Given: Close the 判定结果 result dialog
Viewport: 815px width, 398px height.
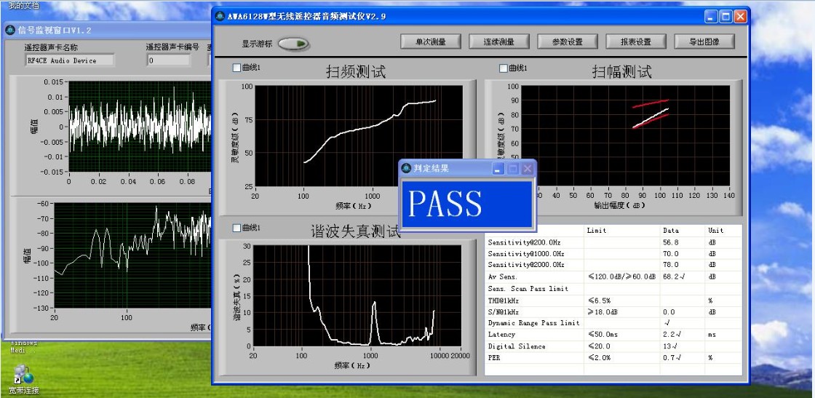Looking at the screenshot, I should 528,168.
